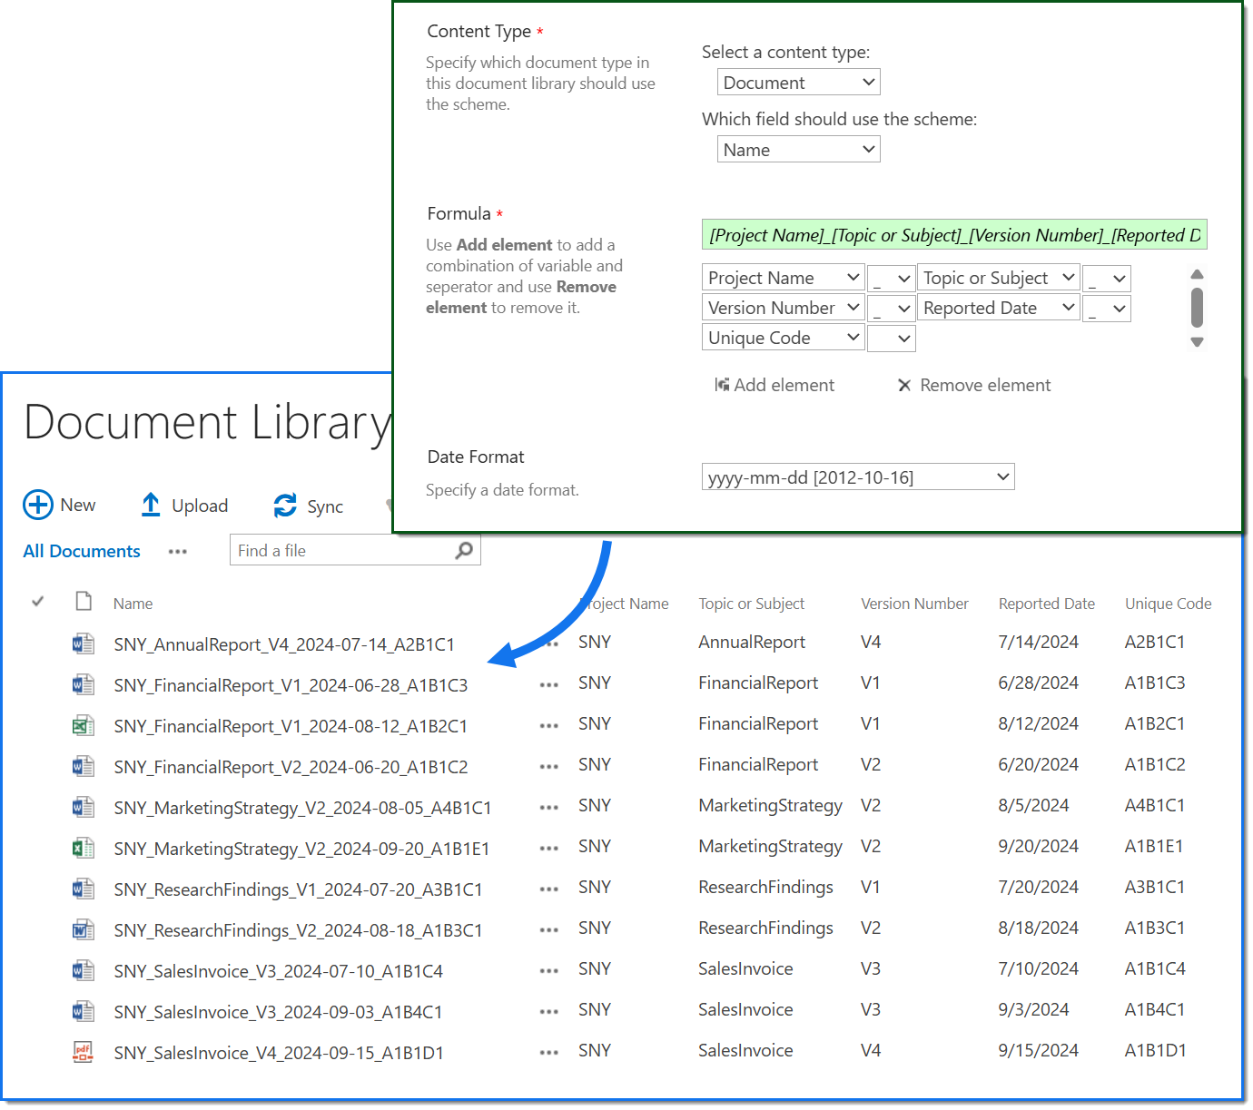Open separator dropdown after Reported Date
The width and height of the screenshot is (1253, 1110).
pos(1107,309)
